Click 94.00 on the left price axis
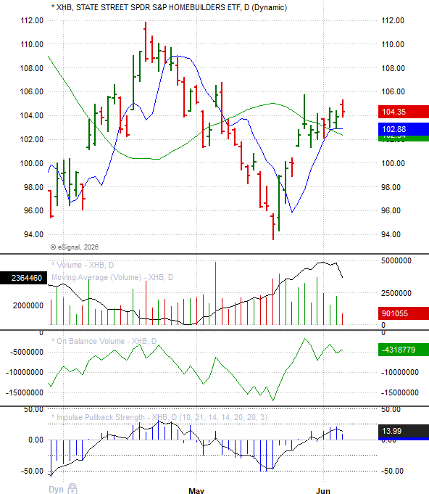 pos(33,234)
